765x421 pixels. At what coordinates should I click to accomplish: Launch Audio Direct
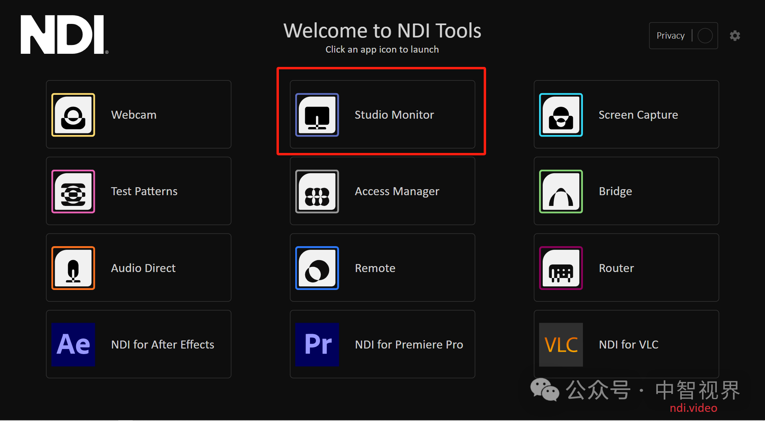point(138,268)
